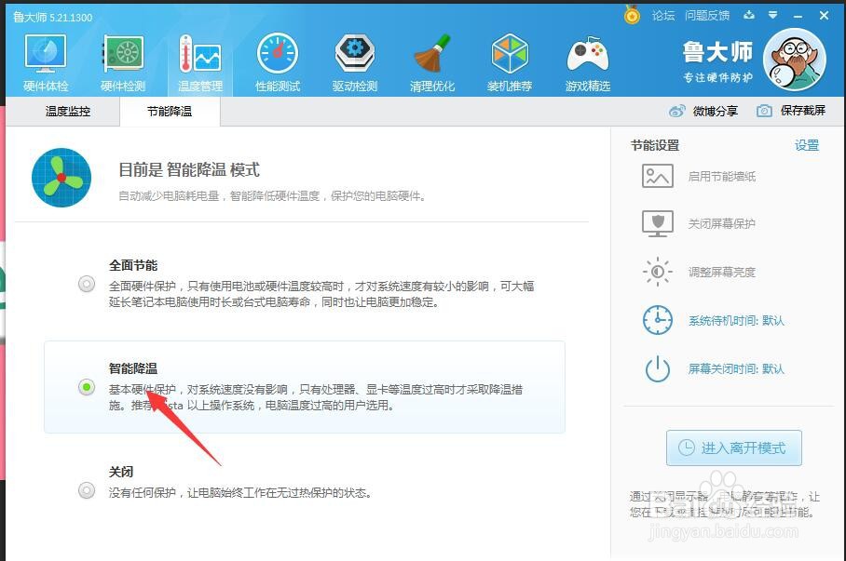Viewport: 846px width, 561px height.
Task: Click 屏幕关闭时间: 默认 link
Action: pos(736,369)
